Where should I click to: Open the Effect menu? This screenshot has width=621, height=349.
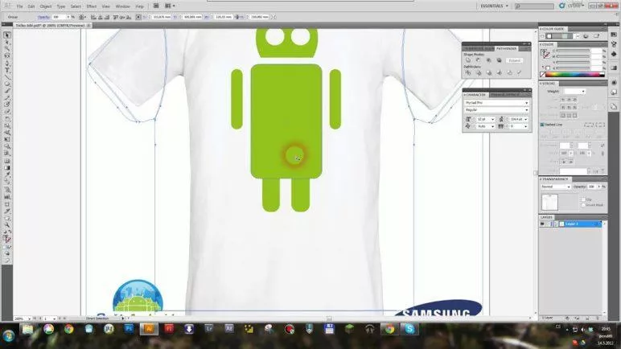point(92,6)
